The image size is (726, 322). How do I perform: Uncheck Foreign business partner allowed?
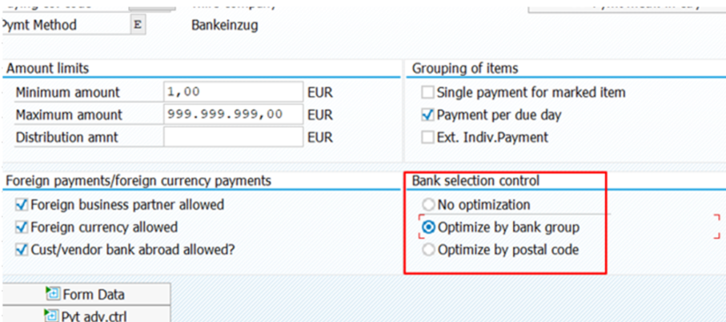[x=22, y=204]
